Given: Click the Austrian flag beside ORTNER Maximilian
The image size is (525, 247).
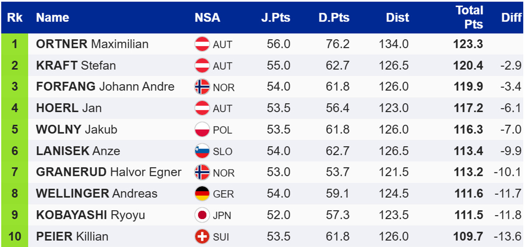Looking at the screenshot, I should pos(202,44).
